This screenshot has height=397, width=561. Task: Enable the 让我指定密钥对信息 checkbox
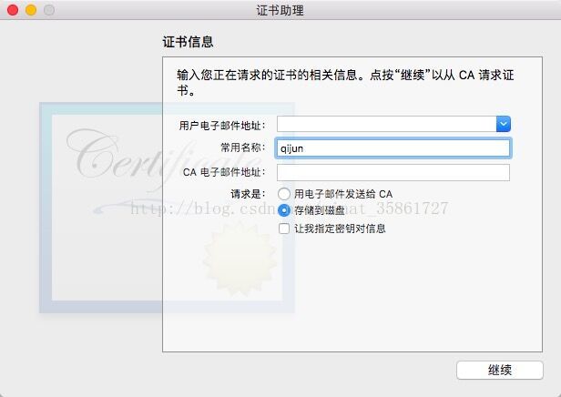284,229
